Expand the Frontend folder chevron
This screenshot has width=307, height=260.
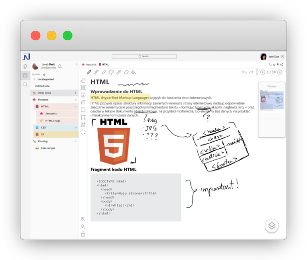pyautogui.click(x=76, y=100)
